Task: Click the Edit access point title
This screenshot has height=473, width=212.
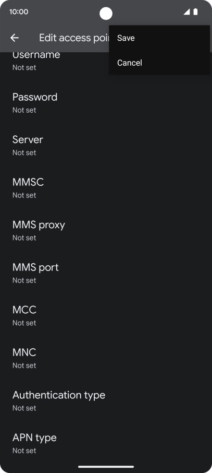Action: coord(74,38)
